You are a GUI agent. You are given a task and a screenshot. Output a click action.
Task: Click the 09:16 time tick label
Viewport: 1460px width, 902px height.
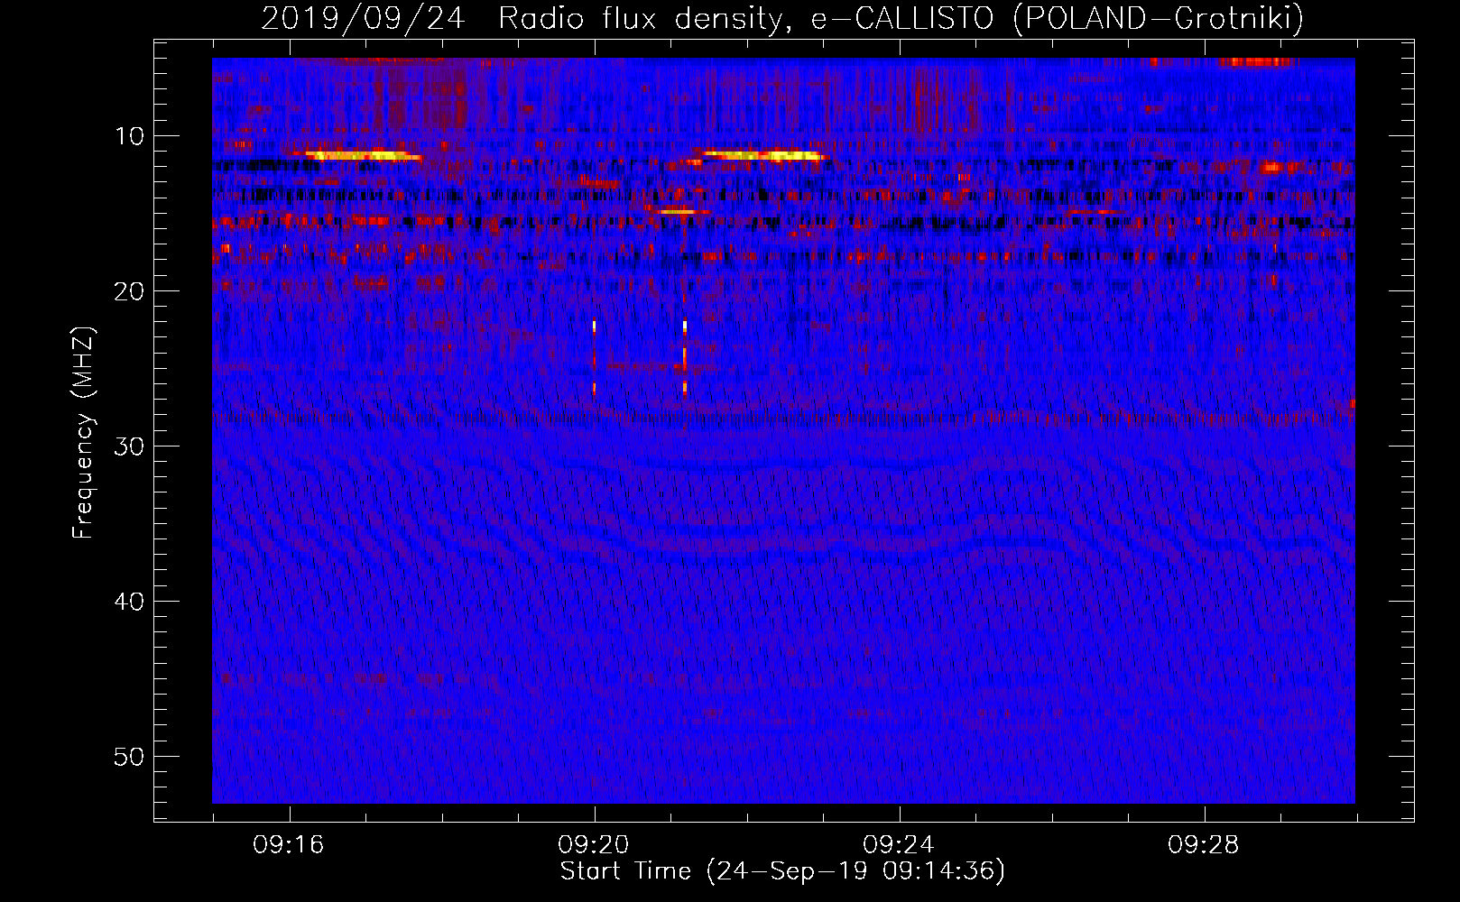tap(289, 845)
